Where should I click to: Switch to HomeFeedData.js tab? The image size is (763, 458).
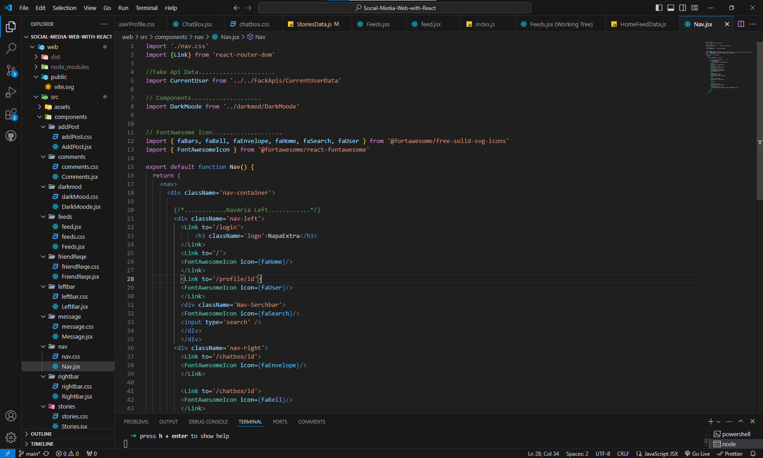tap(643, 24)
